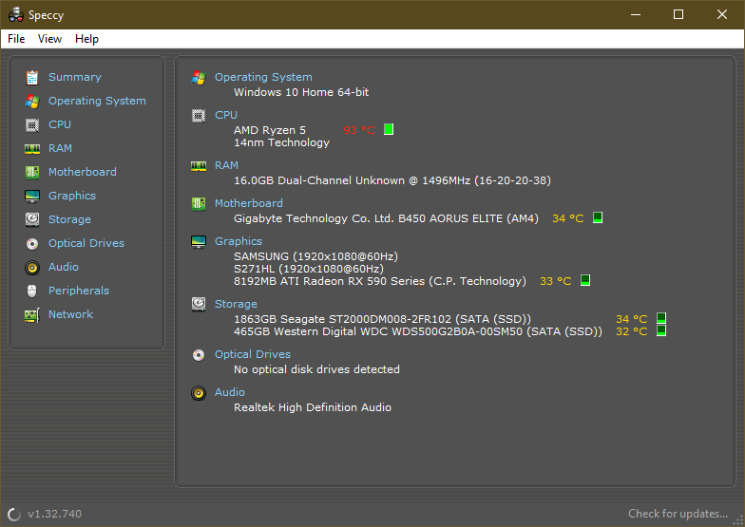Image resolution: width=745 pixels, height=527 pixels.
Task: Click the Network card icon in sidebar
Action: pos(32,315)
